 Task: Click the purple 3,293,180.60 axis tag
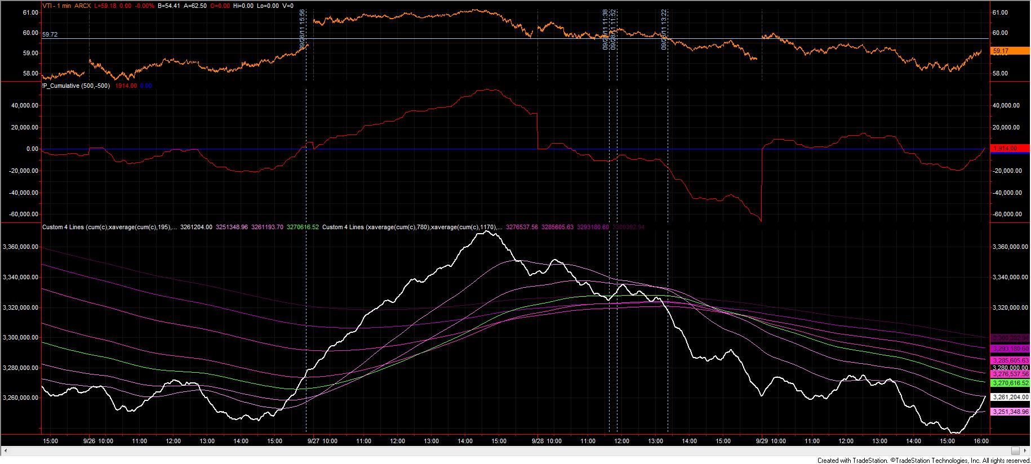click(1010, 349)
